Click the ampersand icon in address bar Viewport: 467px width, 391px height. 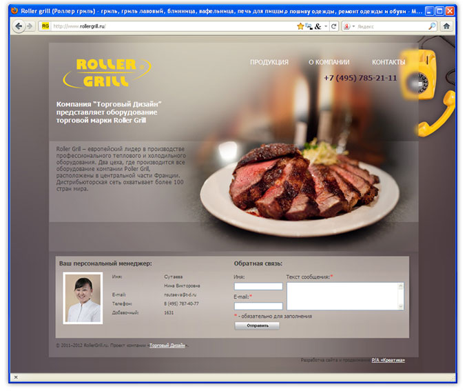coord(318,26)
